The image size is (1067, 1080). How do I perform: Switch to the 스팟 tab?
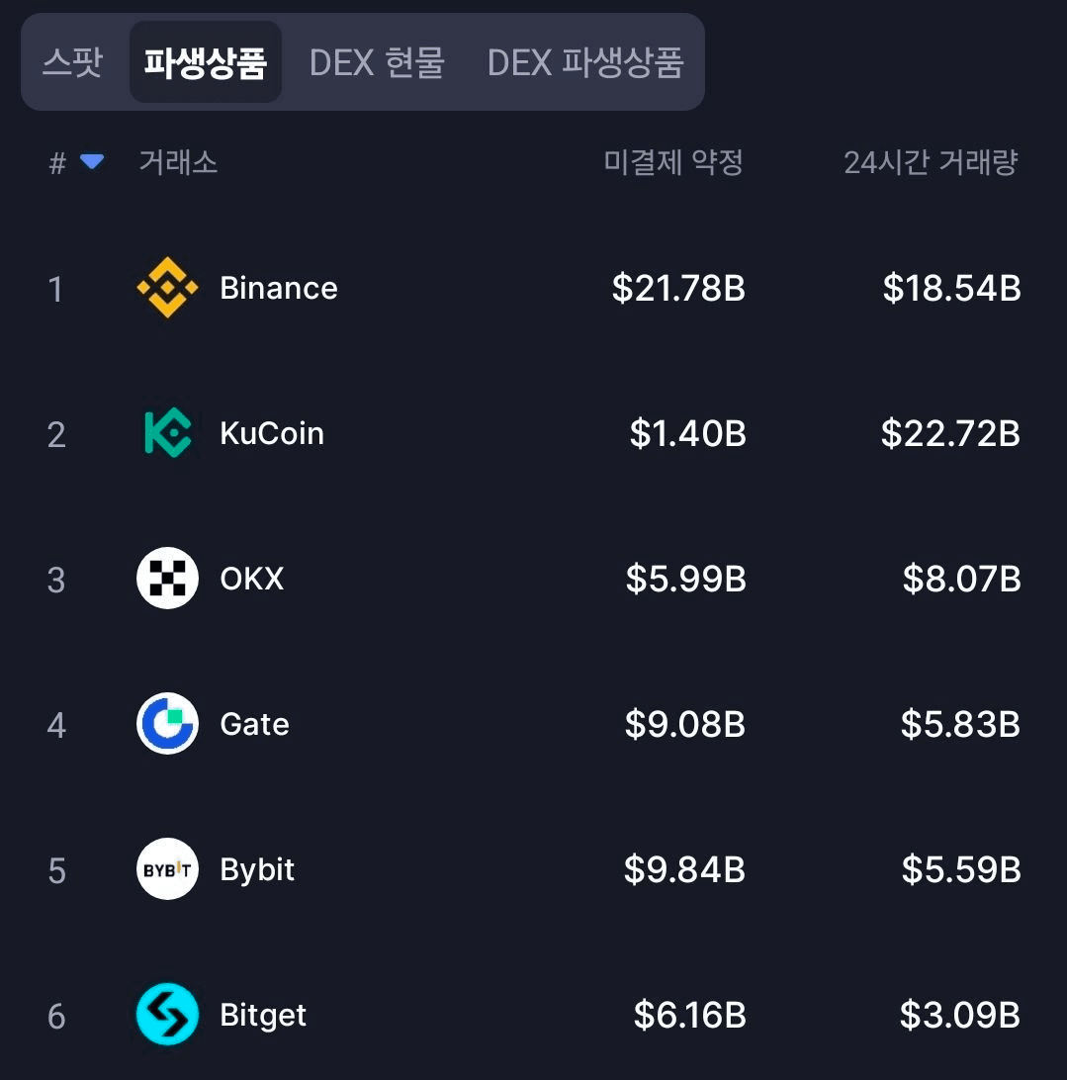coord(72,62)
